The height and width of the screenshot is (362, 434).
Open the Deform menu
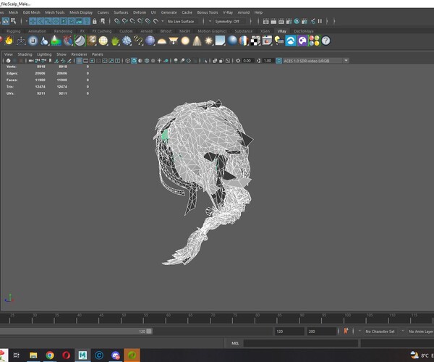click(x=140, y=12)
